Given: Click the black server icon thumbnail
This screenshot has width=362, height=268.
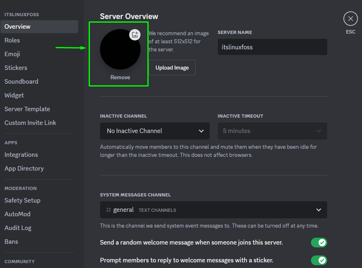Looking at the screenshot, I should pos(120,49).
